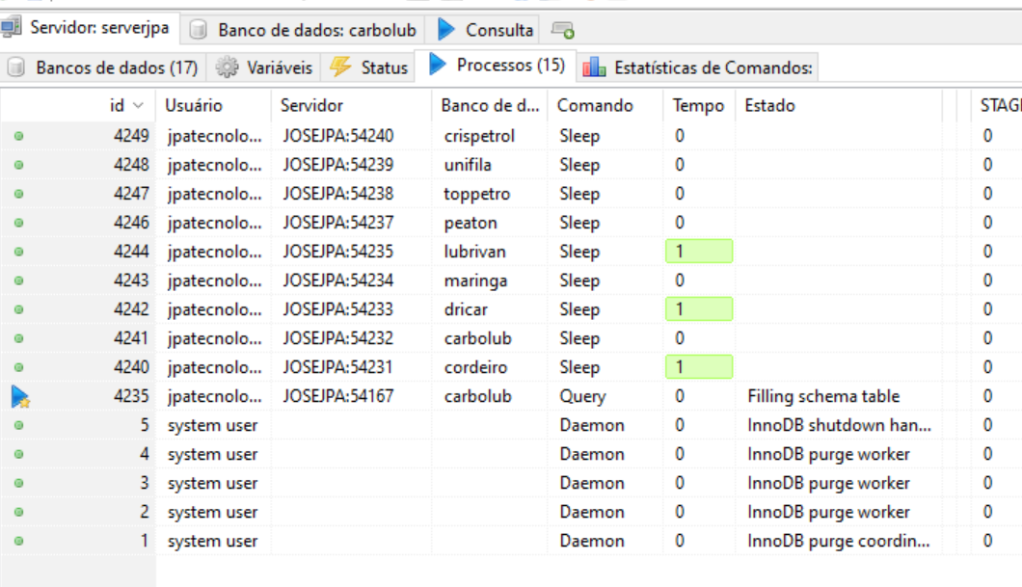Click green status dot of process 4241
1022x587 pixels.
(x=19, y=338)
